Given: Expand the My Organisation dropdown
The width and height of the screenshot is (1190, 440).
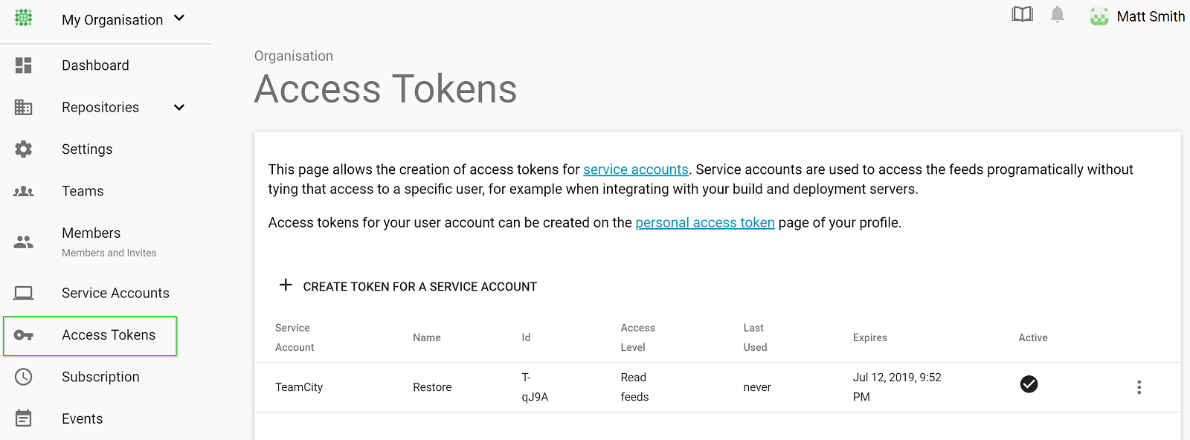Looking at the screenshot, I should pos(178,19).
